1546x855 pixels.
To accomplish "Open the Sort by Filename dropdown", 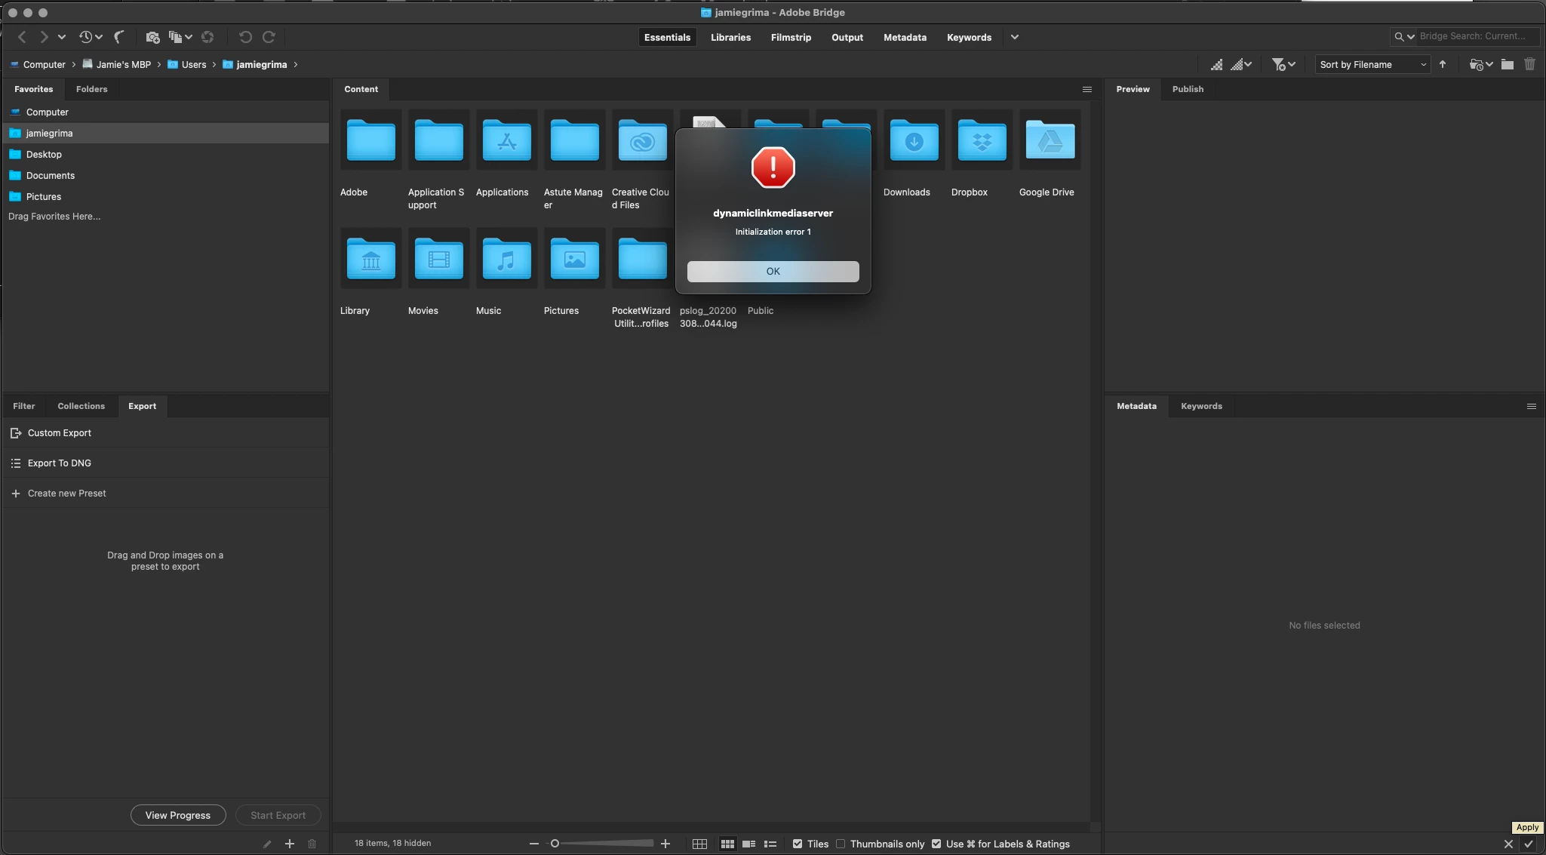I will point(1372,65).
